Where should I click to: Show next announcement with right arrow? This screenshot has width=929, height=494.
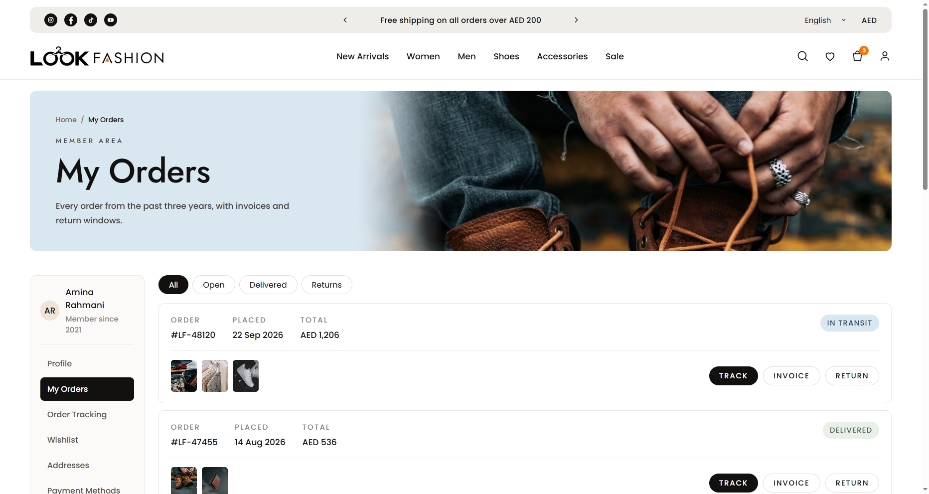tap(576, 20)
